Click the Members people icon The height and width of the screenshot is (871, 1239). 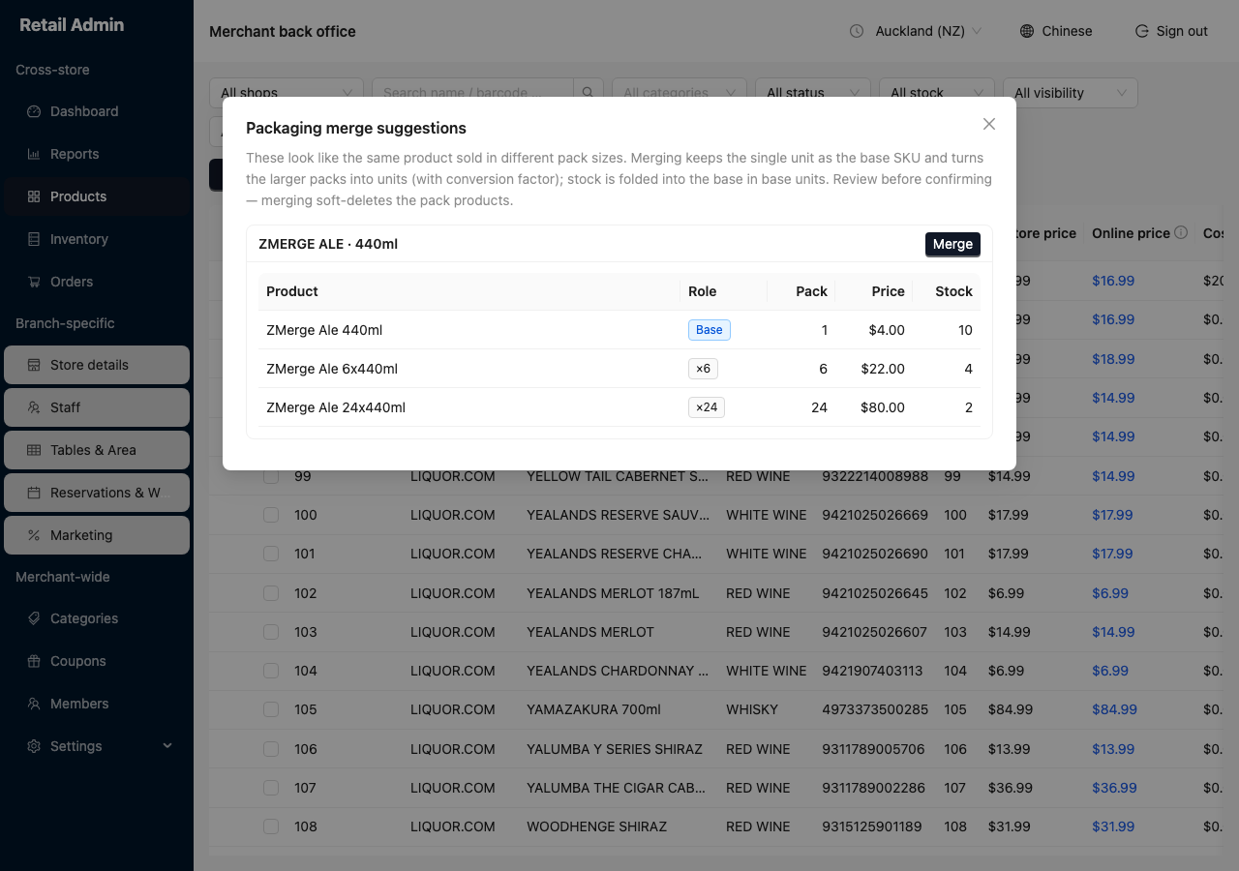click(34, 704)
